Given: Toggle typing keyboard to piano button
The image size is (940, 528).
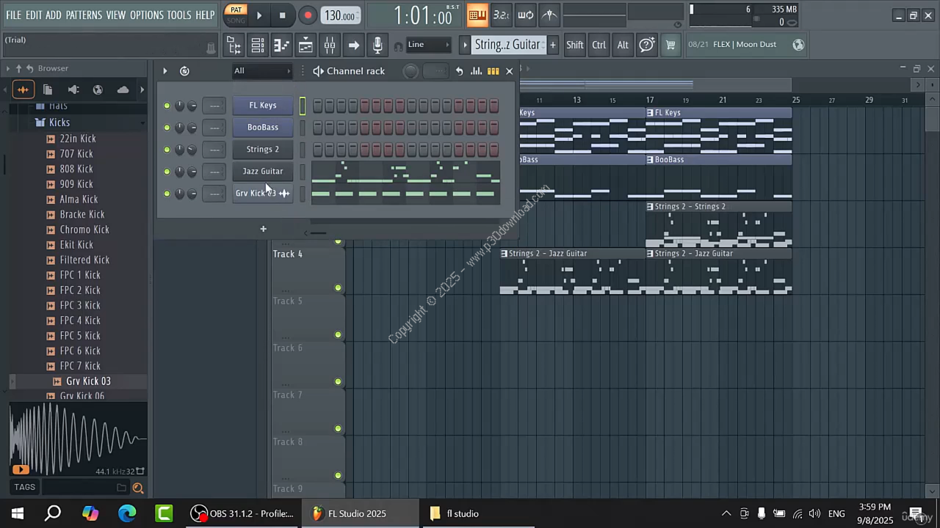Looking at the screenshot, I should coord(477,15).
